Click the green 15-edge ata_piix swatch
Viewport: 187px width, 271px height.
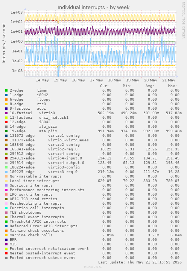[6, 131]
